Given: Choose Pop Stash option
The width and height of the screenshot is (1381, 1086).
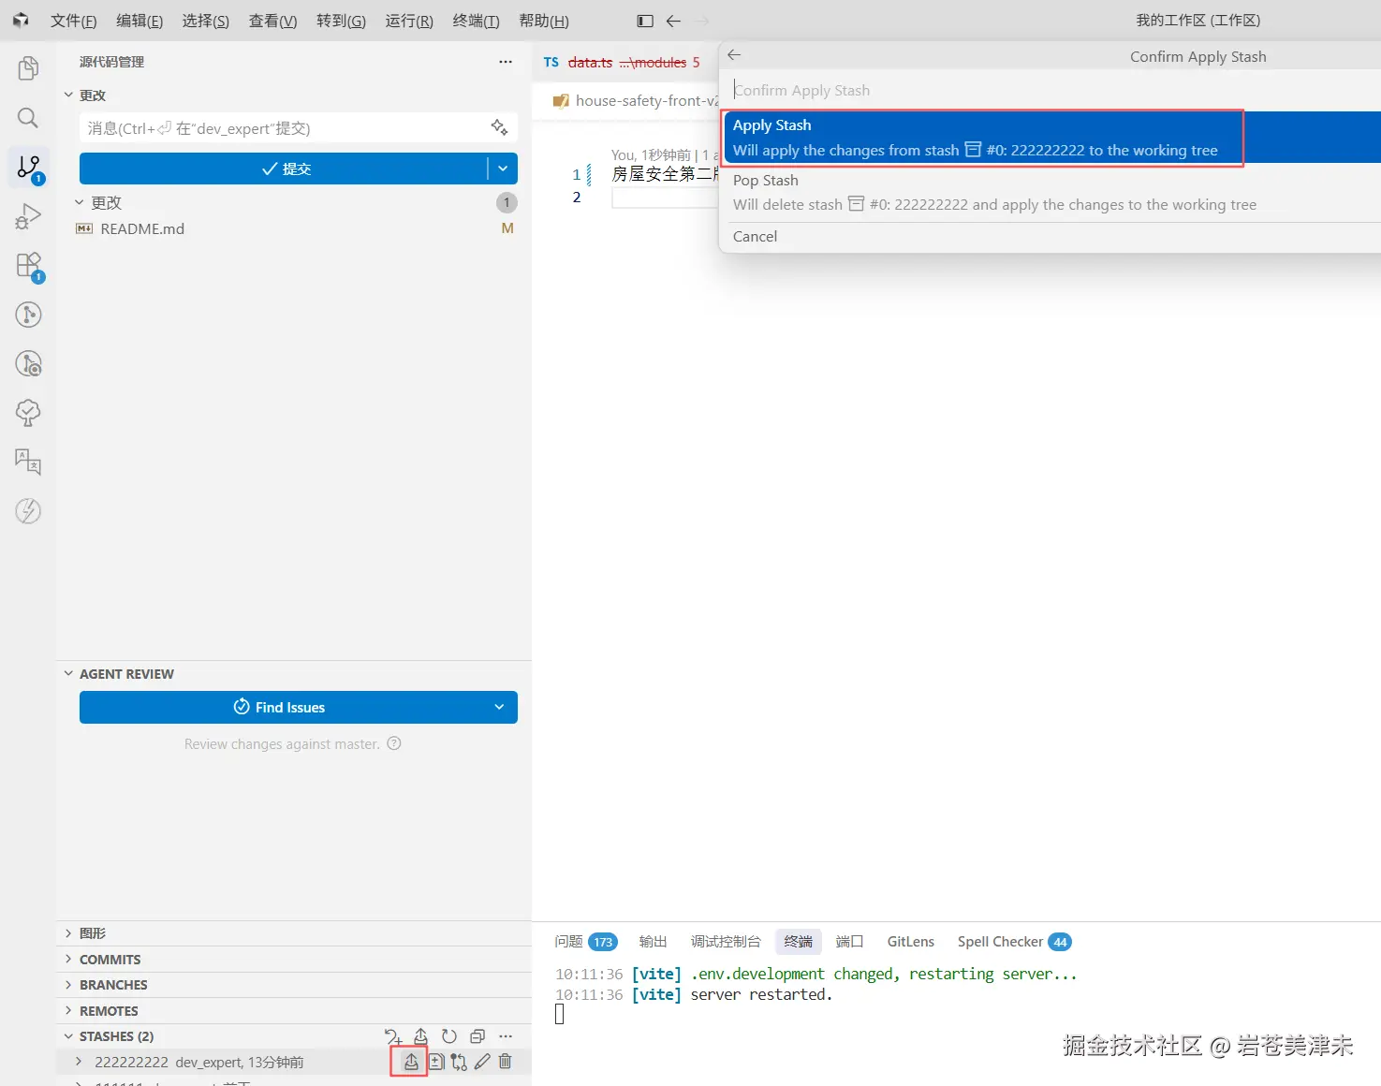Looking at the screenshot, I should (x=1052, y=192).
